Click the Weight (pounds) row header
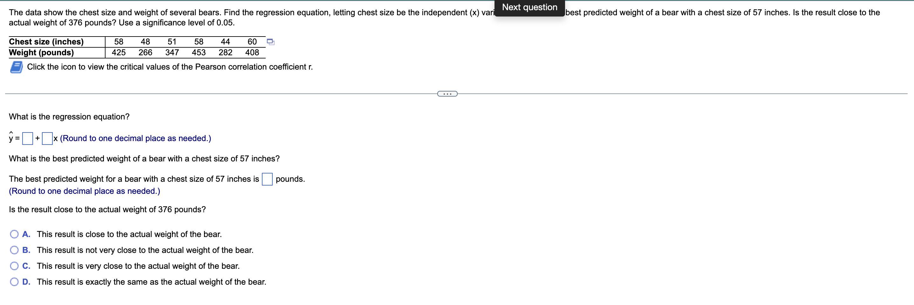 pos(41,52)
